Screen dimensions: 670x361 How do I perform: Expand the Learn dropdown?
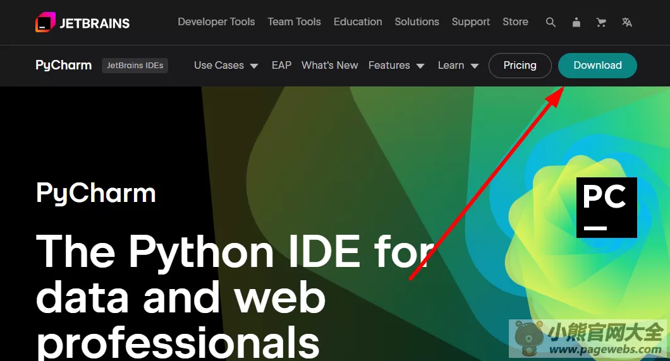pos(458,65)
